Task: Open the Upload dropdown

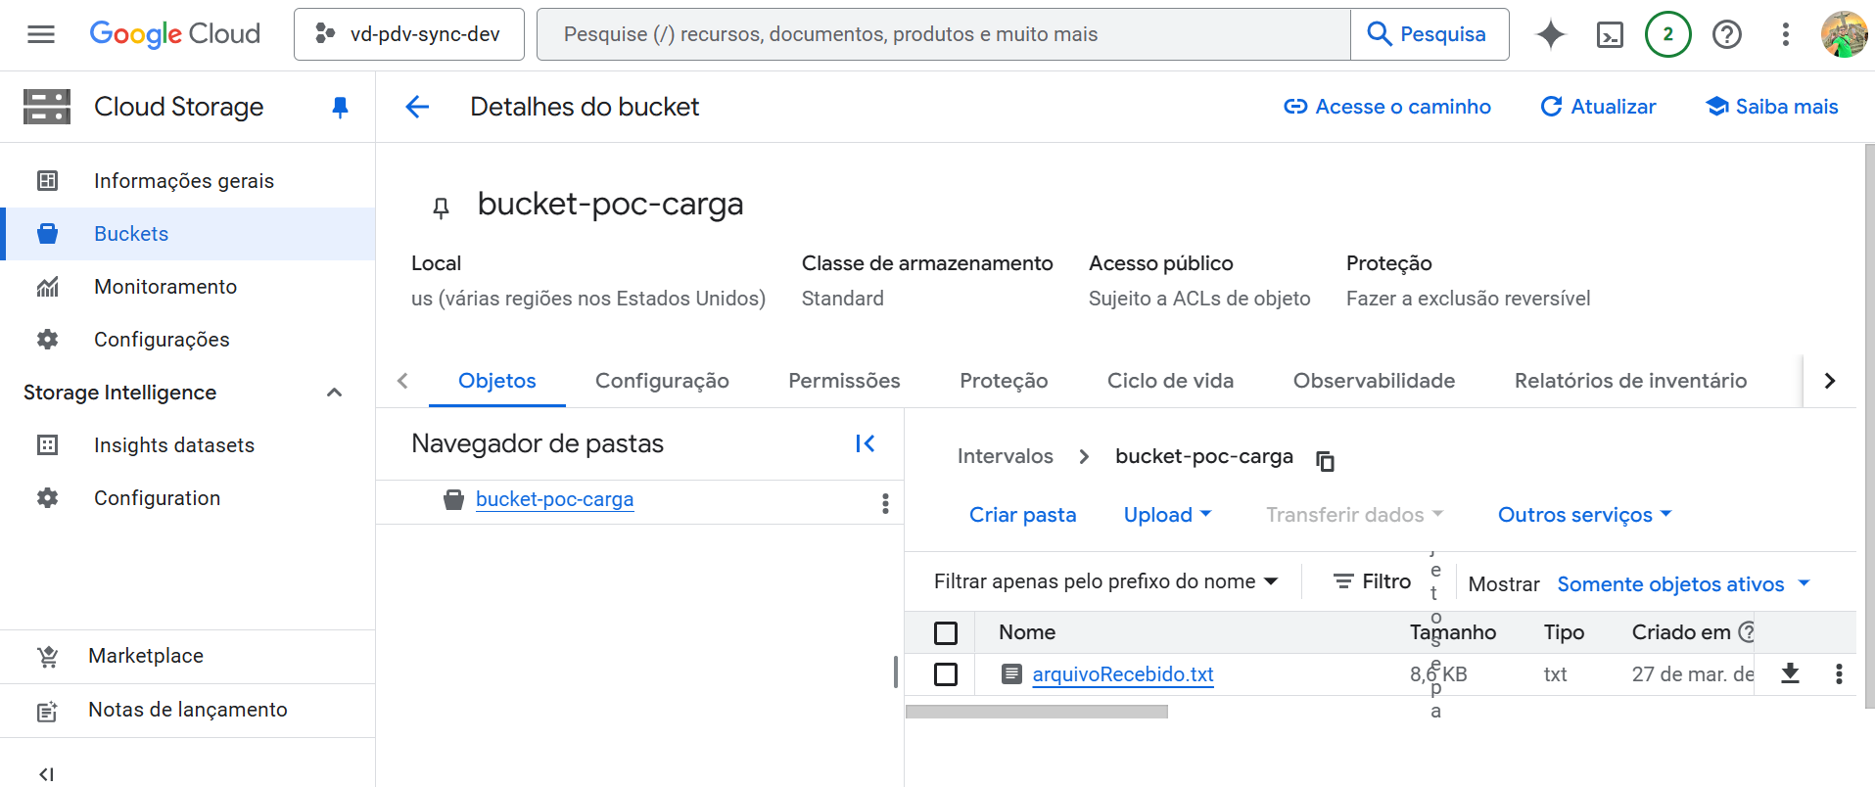Action: [1167, 515]
